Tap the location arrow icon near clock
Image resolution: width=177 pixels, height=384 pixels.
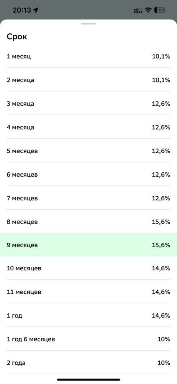point(36,10)
